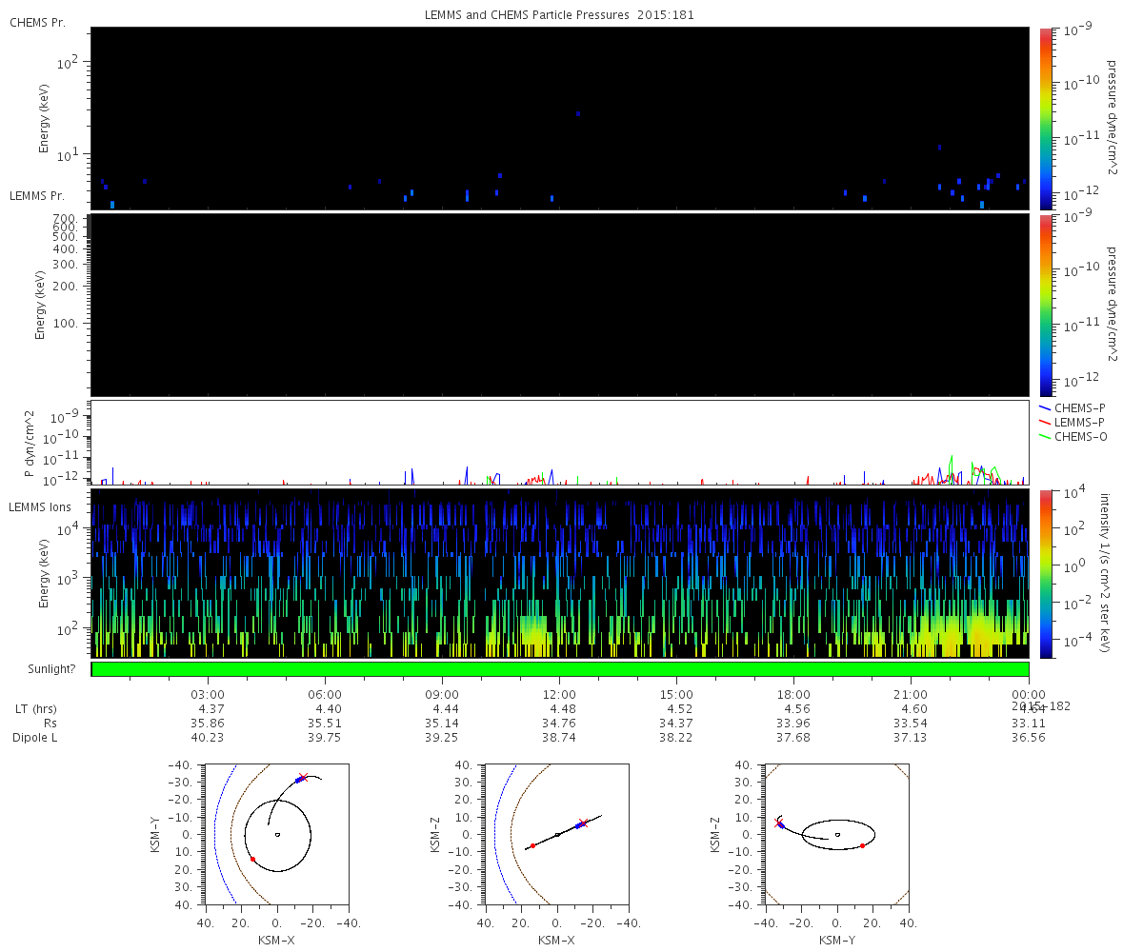Screen dimensions: 1143x952
Task: Click the red dot in the KSM-Y/KSM-Z plot
Action: pyautogui.click(x=862, y=845)
